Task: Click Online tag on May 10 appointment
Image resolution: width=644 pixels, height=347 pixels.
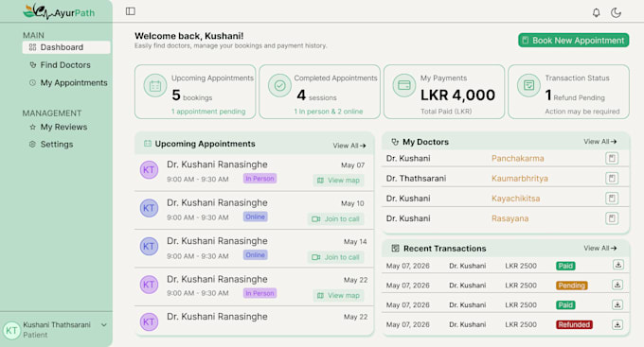Action: (x=255, y=217)
